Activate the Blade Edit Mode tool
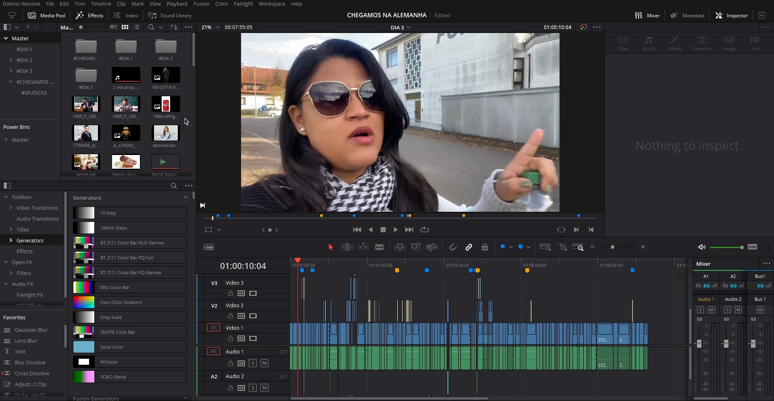 (x=379, y=247)
